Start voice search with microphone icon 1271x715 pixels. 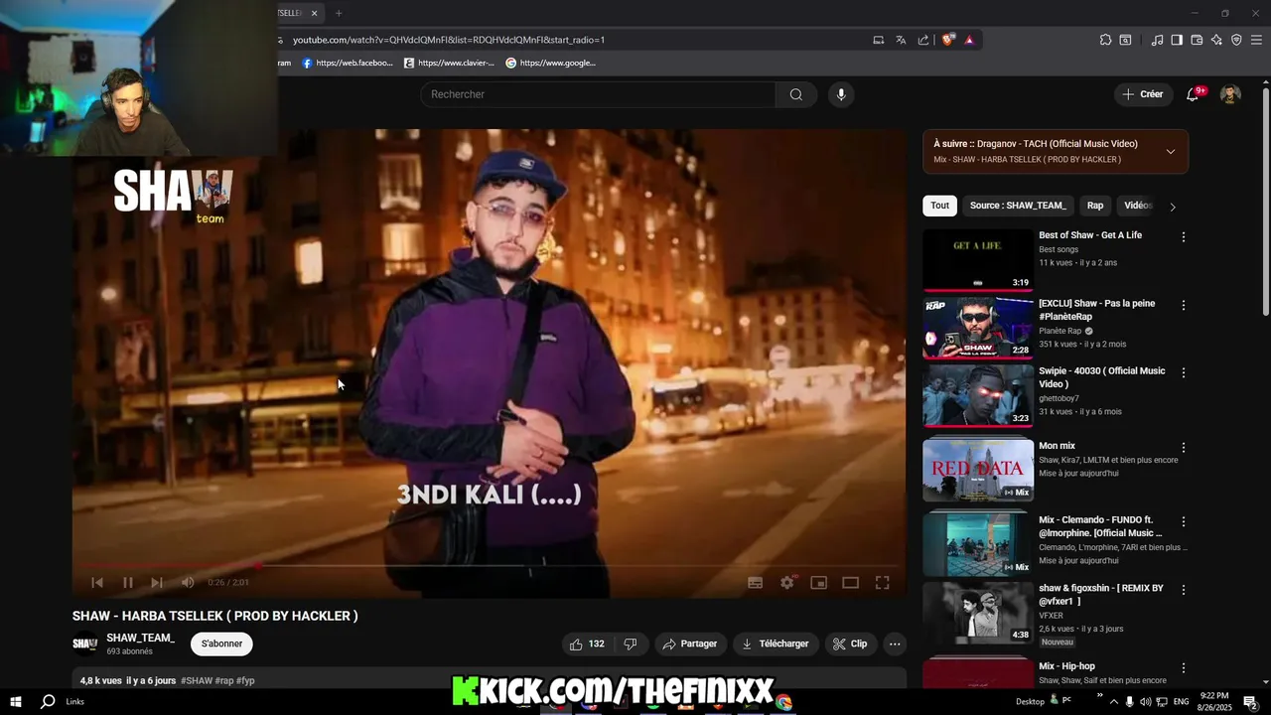coord(841,94)
